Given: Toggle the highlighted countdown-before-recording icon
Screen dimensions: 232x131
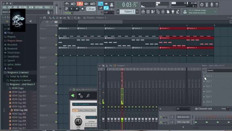Looking at the screenshot, I should click(x=80, y=4).
